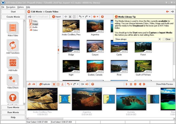Click the gray delete X in library toolbar
Viewport: 176px width, 124px height.
[x=70, y=17]
